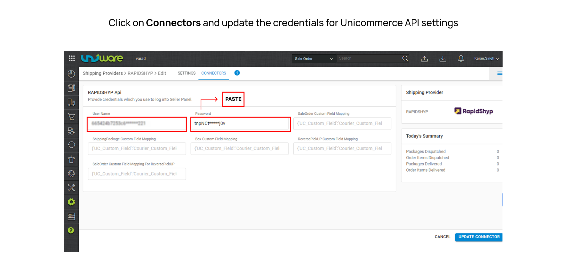Click the notifications bell icon
567x274 pixels.
461,59
